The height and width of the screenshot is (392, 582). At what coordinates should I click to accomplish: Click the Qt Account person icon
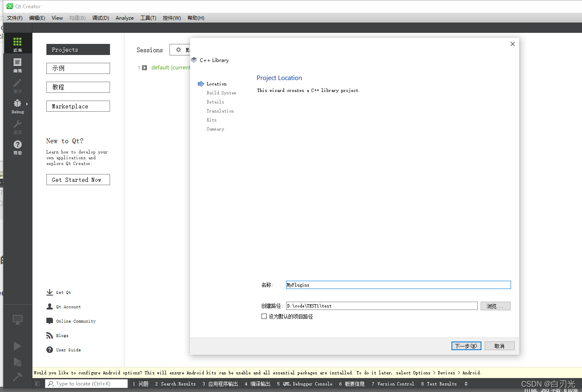click(x=50, y=307)
